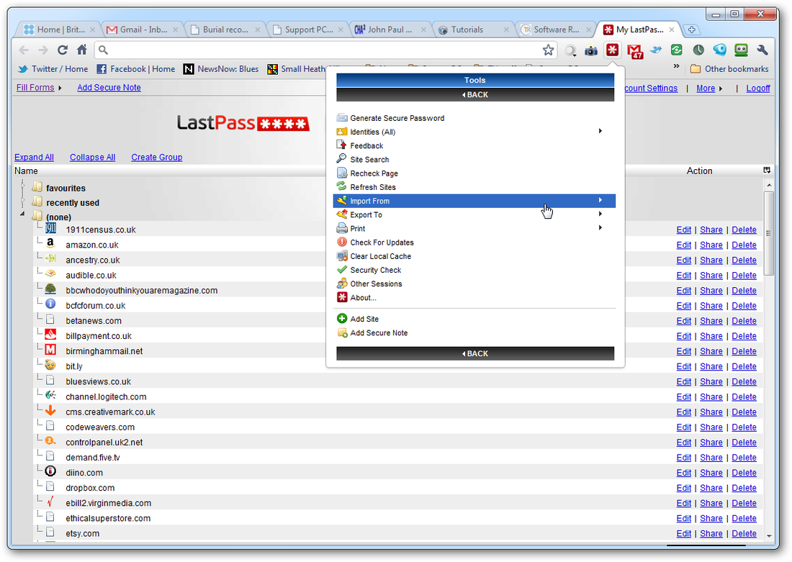Go to browser home page icon
This screenshot has width=792, height=562.
pos(82,50)
